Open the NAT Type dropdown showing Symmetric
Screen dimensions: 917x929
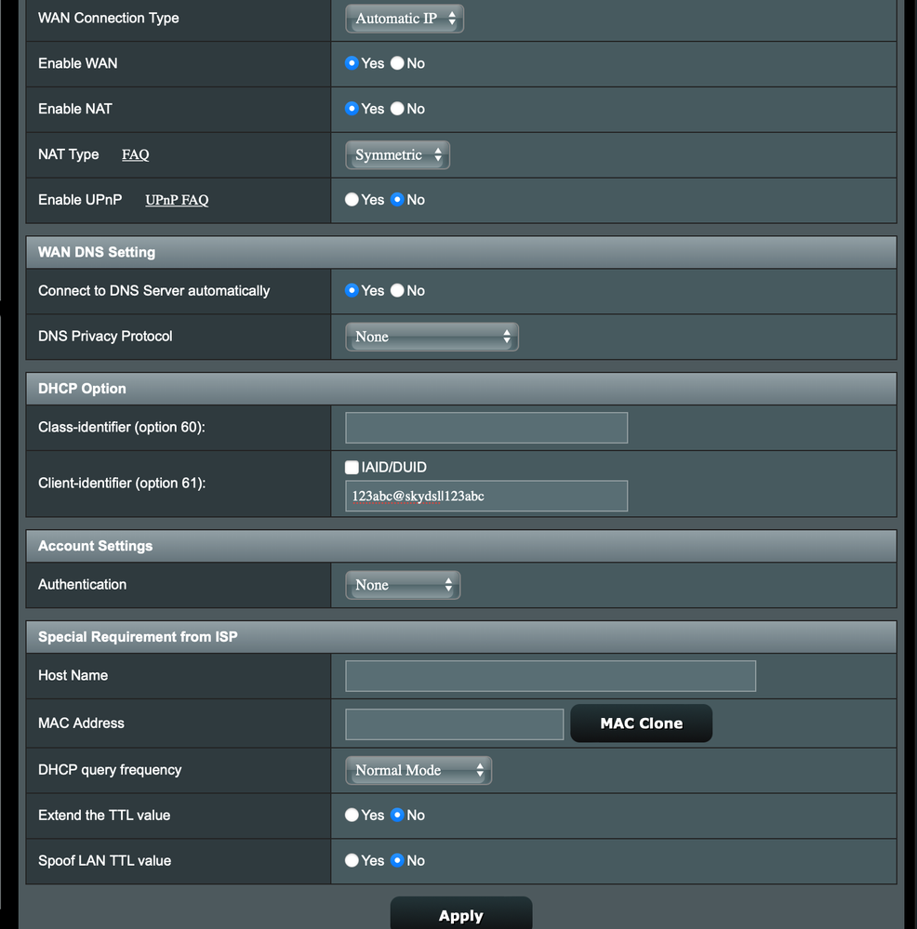click(x=397, y=154)
